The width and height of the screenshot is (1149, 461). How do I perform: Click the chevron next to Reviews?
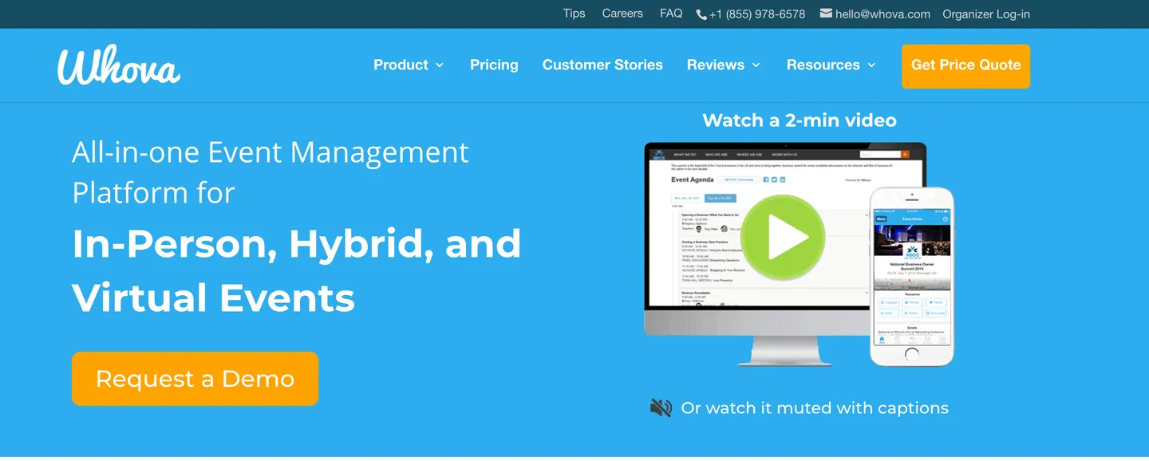tap(756, 65)
